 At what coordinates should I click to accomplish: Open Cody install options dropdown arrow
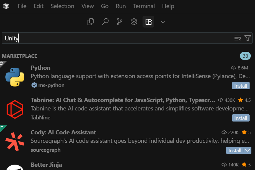point(248,150)
